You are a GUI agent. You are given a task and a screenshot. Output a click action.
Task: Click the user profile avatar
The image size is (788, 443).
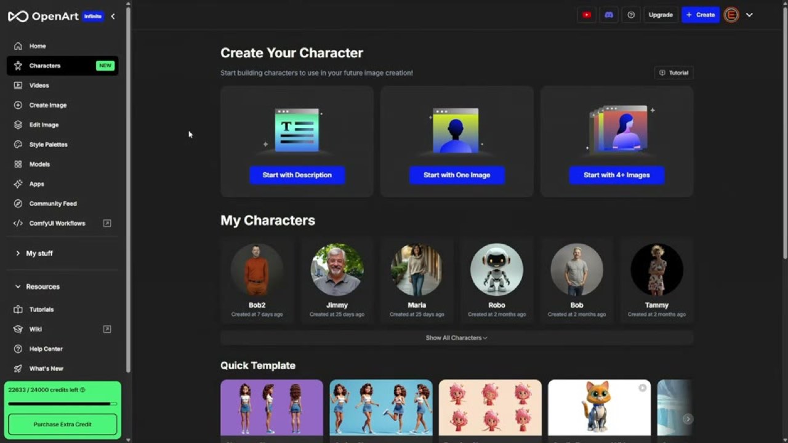point(731,15)
